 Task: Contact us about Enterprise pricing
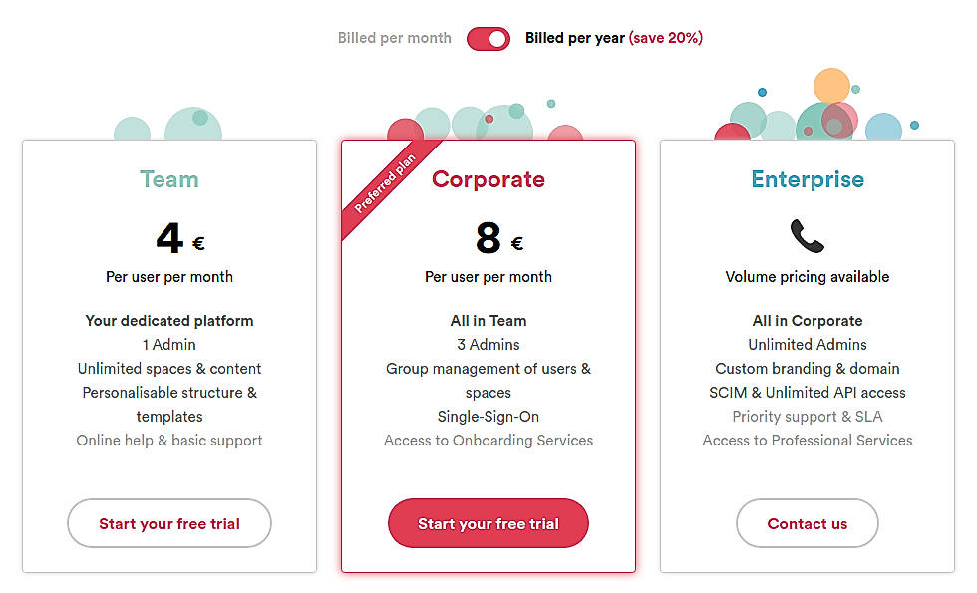(x=808, y=523)
